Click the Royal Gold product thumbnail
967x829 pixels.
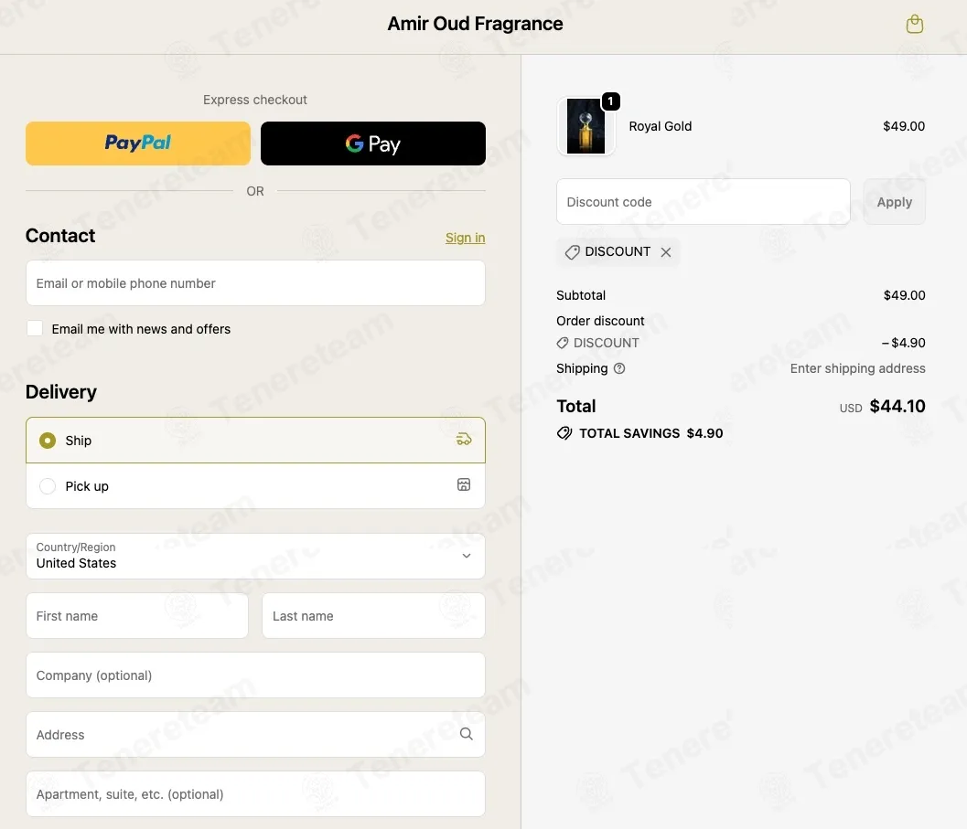(x=586, y=126)
